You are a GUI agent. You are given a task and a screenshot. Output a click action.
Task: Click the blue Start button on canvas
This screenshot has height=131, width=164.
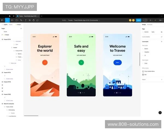[118, 62]
